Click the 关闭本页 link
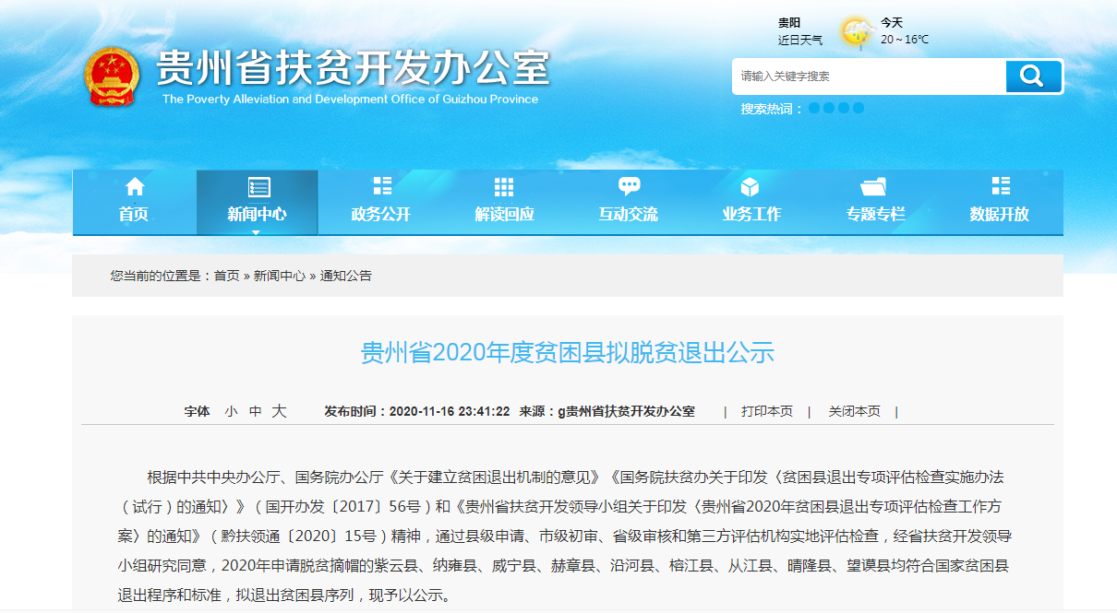 (854, 412)
